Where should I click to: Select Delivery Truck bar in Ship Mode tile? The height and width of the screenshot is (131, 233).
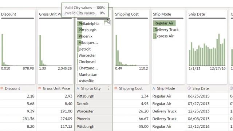[166, 30]
